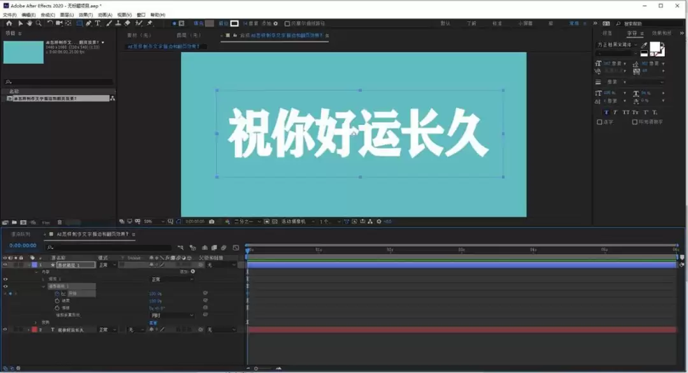Pick the Pen tool
This screenshot has height=373, width=688.
click(89, 24)
